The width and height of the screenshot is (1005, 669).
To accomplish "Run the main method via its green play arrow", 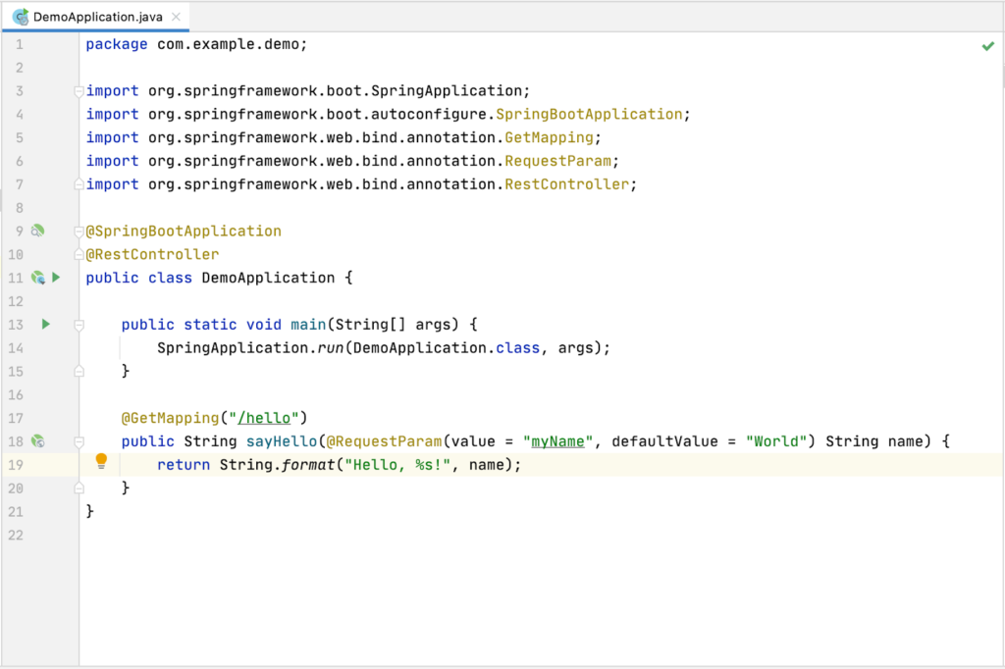I will [45, 324].
